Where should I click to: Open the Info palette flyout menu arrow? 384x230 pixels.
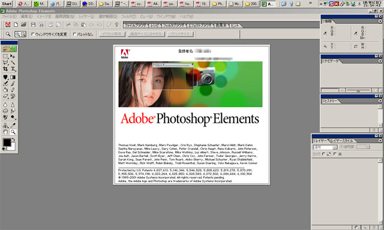(x=380, y=22)
